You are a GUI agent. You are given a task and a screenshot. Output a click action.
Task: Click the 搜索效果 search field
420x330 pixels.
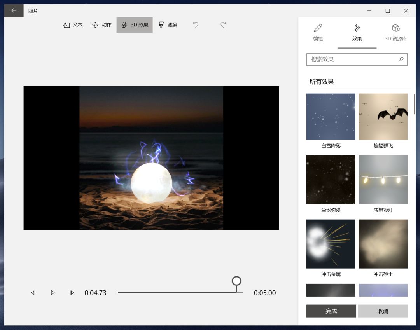pos(352,59)
